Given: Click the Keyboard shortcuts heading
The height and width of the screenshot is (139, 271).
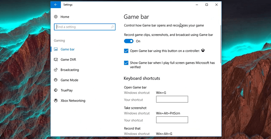Looking at the screenshot, I should tap(142, 78).
